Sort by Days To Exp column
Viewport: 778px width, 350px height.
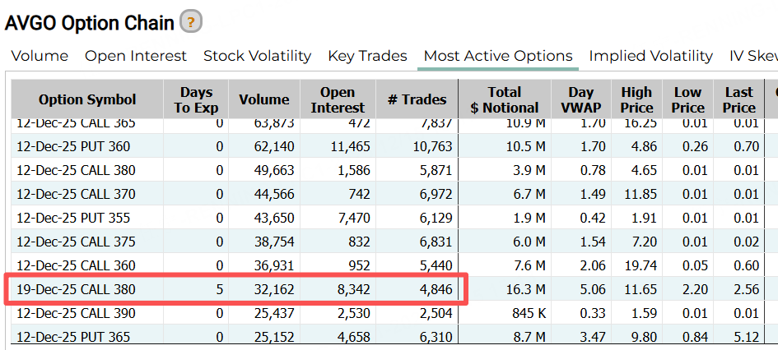tap(194, 99)
